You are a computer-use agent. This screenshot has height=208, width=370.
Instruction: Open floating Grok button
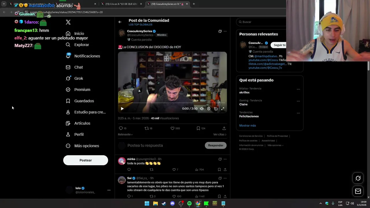(x=358, y=178)
